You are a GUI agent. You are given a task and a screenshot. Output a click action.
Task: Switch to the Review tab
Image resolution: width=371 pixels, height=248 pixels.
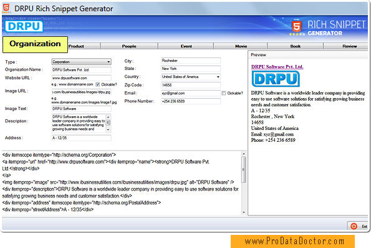click(x=346, y=46)
